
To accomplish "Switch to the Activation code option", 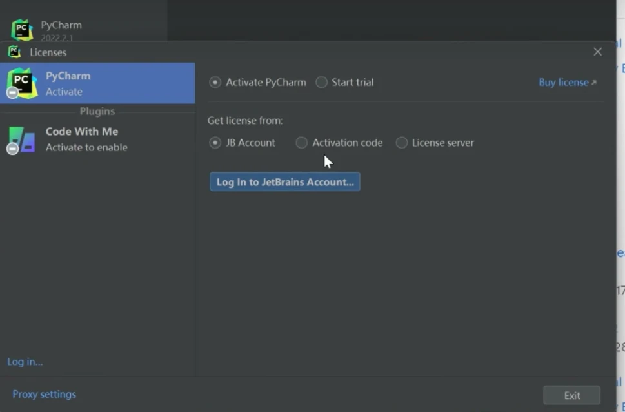I will (x=301, y=143).
